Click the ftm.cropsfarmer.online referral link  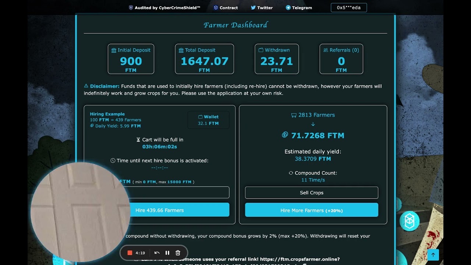(300, 259)
